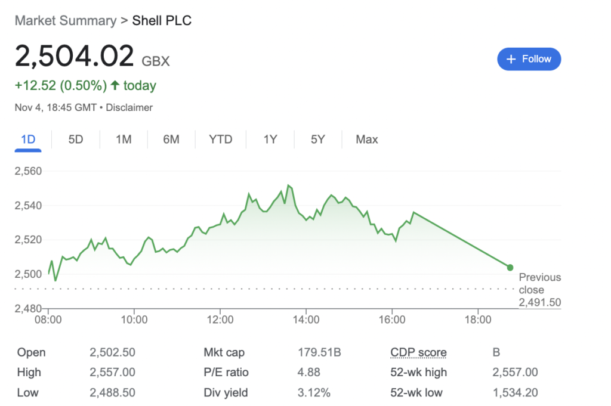Click the Low value 2,488.50

[x=112, y=392]
